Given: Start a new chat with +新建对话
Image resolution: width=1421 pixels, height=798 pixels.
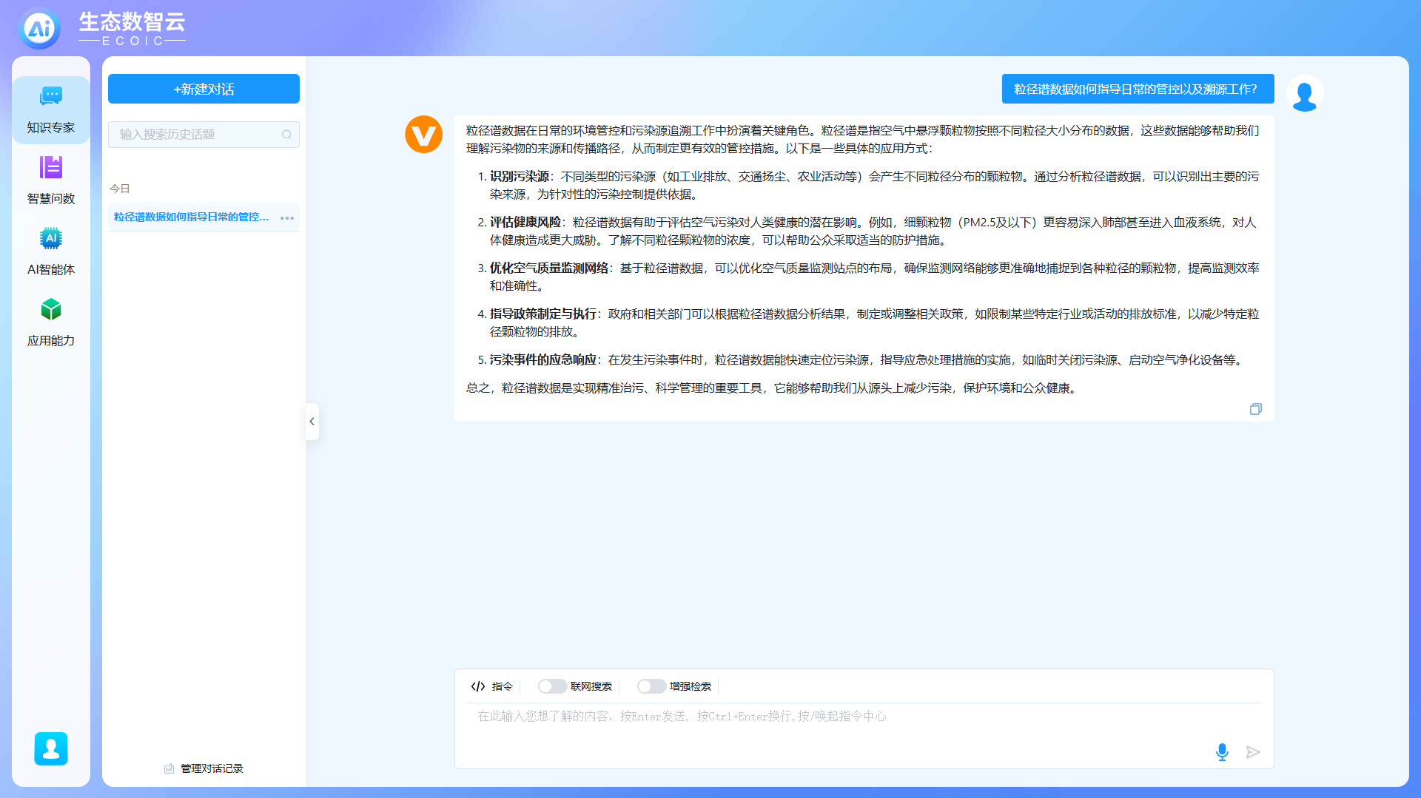Looking at the screenshot, I should 204,89.
